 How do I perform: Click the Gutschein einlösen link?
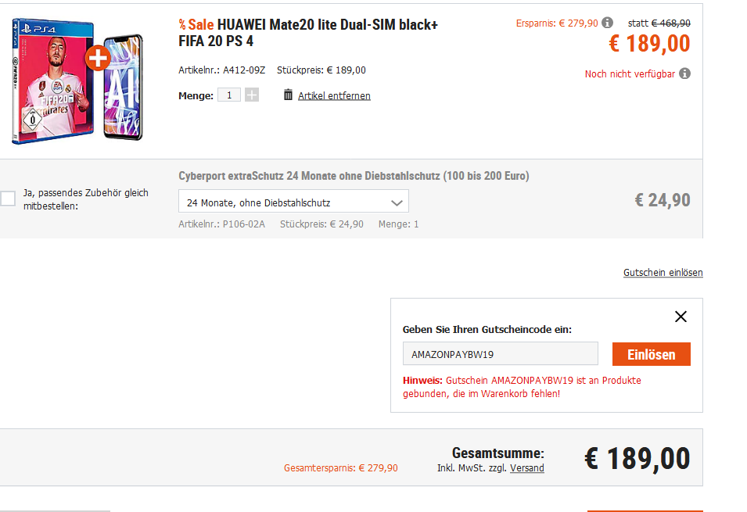[x=663, y=273]
